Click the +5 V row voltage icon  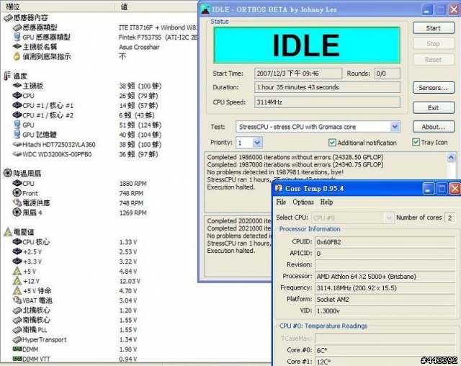pos(17,271)
